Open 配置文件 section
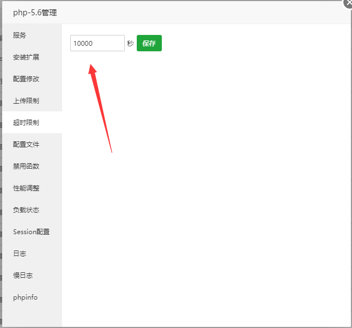The image size is (352, 328). point(32,144)
